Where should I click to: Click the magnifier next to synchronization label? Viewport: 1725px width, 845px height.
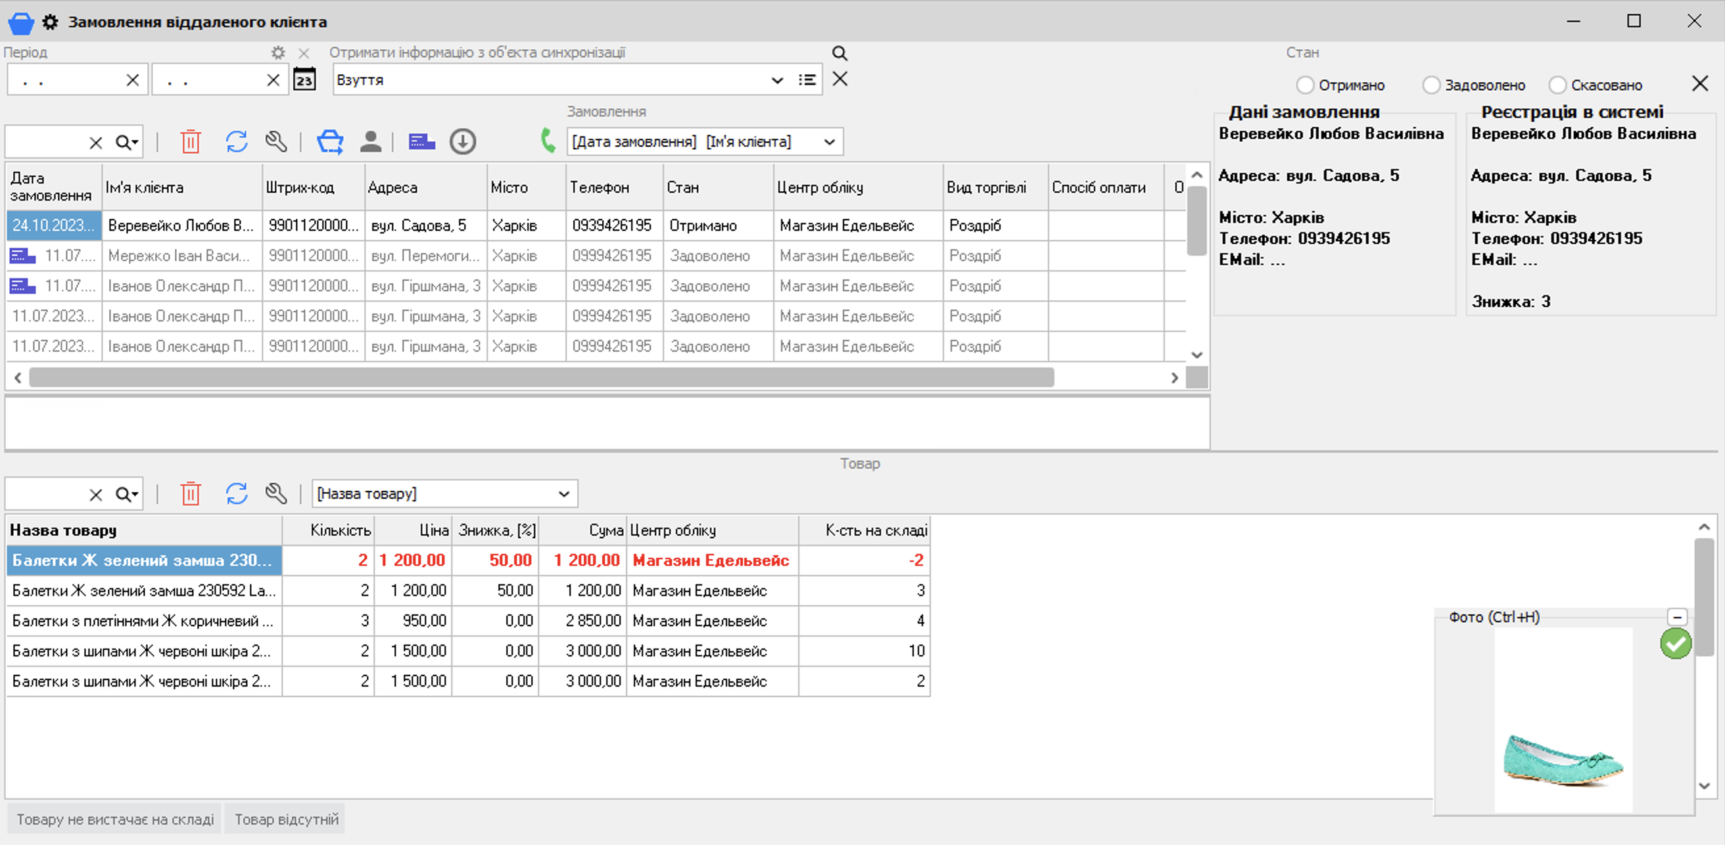pos(839,53)
